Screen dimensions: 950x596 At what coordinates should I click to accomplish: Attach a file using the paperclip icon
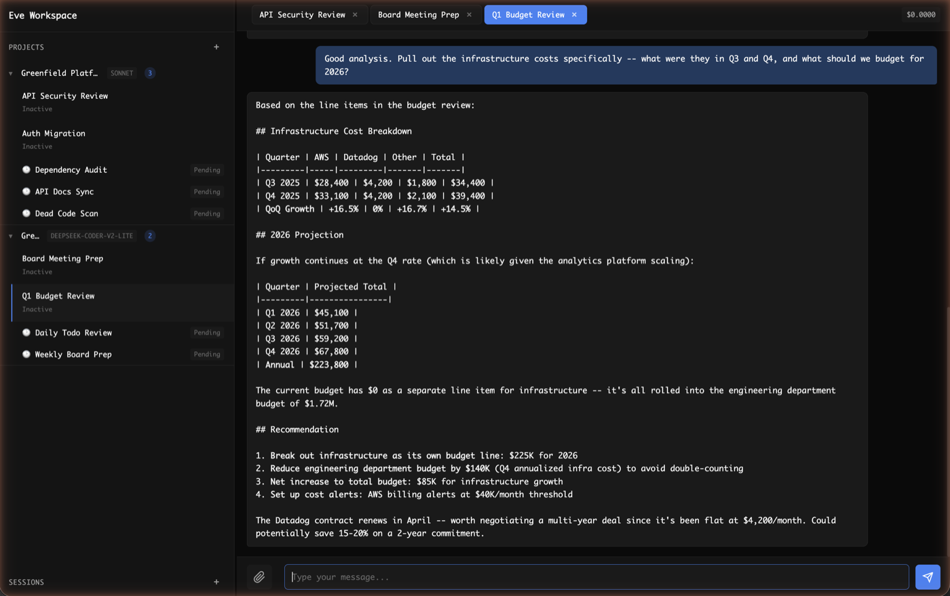coord(259,576)
